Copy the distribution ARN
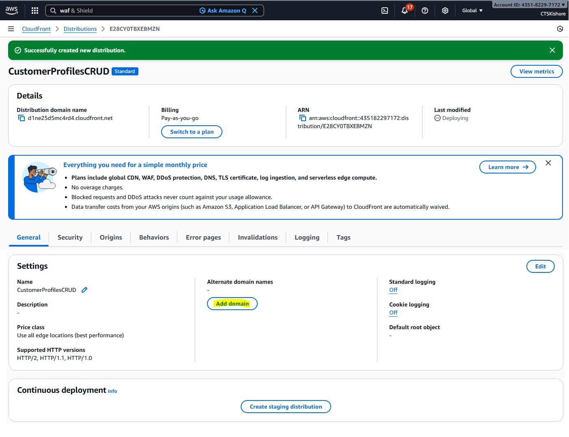 (x=302, y=118)
